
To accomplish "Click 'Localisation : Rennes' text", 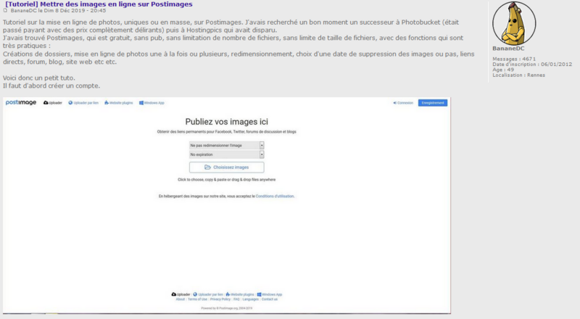I will tap(518, 75).
